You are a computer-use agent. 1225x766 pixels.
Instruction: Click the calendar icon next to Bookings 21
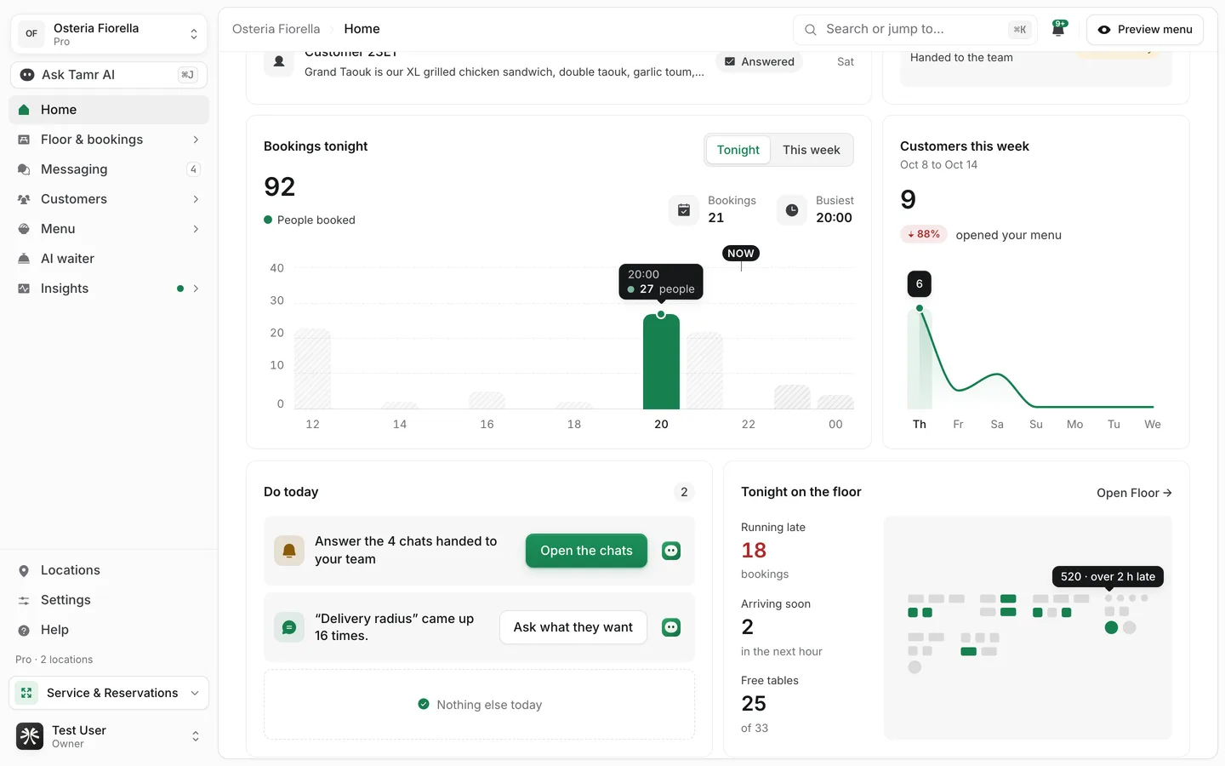pos(684,209)
